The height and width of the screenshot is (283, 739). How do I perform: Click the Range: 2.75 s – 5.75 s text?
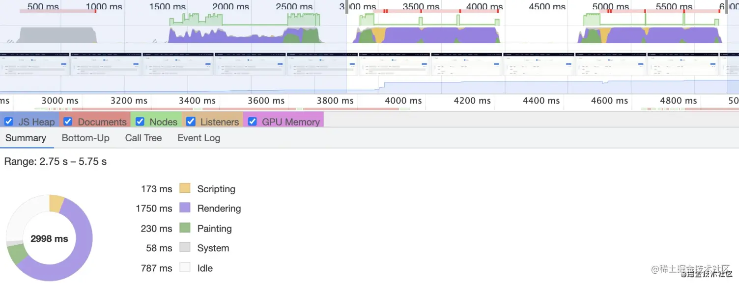point(56,161)
